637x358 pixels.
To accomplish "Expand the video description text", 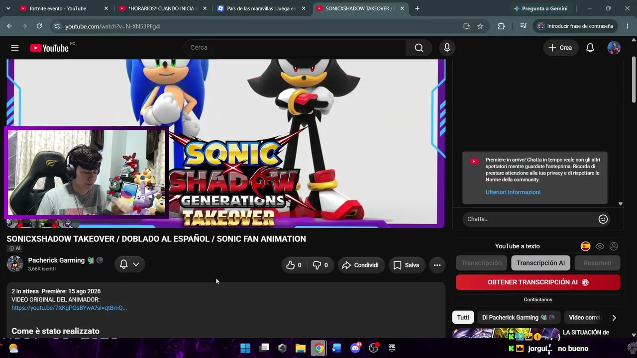I will tap(226, 311).
